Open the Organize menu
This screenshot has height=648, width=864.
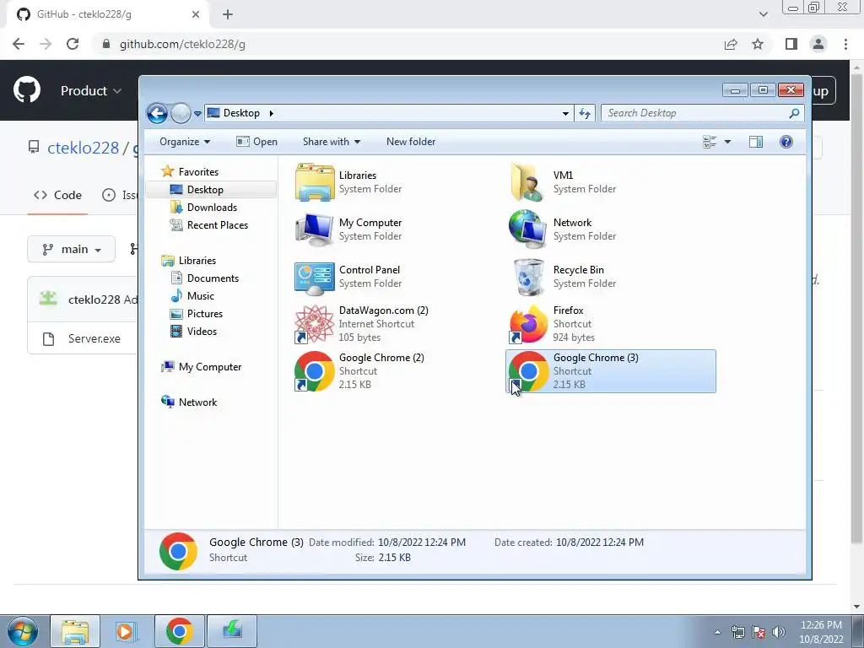click(185, 142)
